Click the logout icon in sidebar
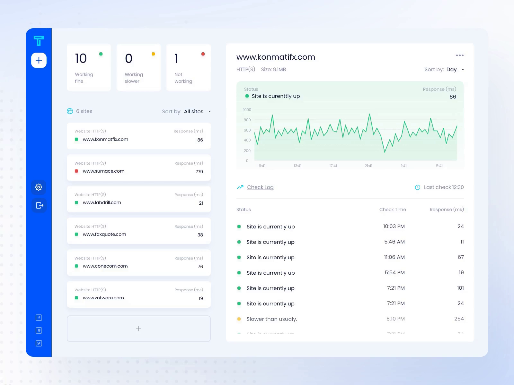This screenshot has width=514, height=385. tap(39, 205)
